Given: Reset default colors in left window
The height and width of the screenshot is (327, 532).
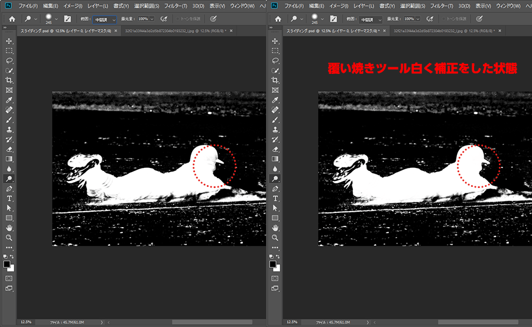Looking at the screenshot, I should click(x=5, y=257).
